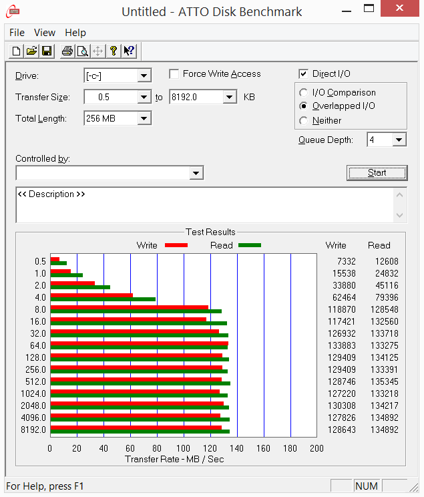This screenshot has height=497, width=424.
Task: Click read value 134217
Action: click(385, 405)
